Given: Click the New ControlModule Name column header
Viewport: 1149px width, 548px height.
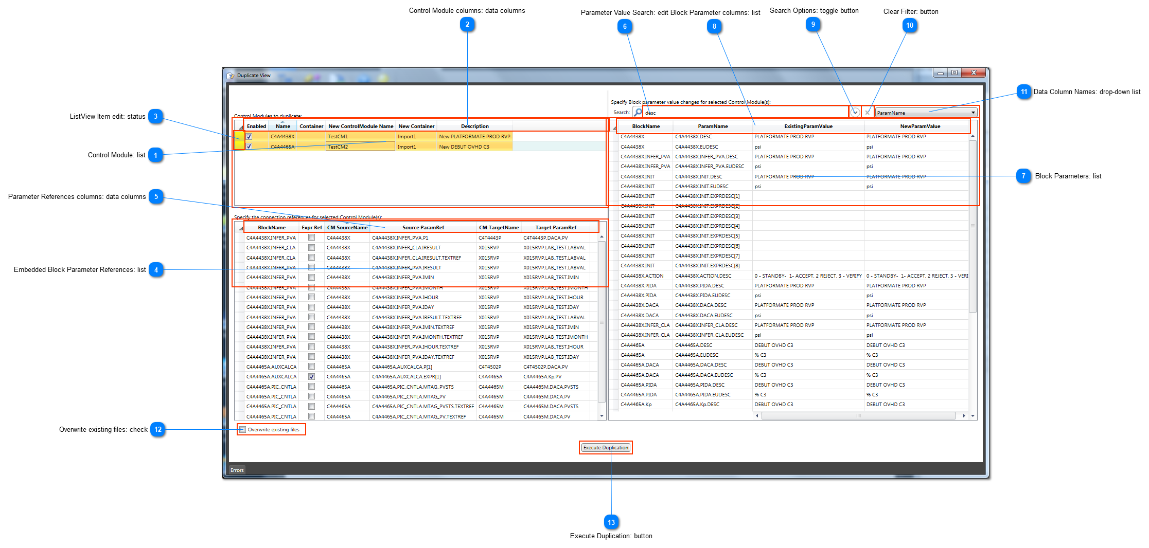Looking at the screenshot, I should coord(361,126).
